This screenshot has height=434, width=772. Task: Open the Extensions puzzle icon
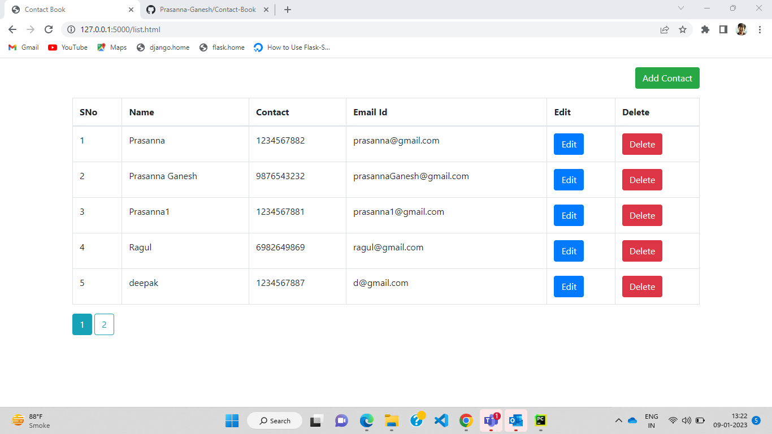(705, 29)
